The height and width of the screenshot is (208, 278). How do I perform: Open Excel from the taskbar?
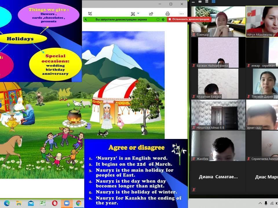[43, 203]
